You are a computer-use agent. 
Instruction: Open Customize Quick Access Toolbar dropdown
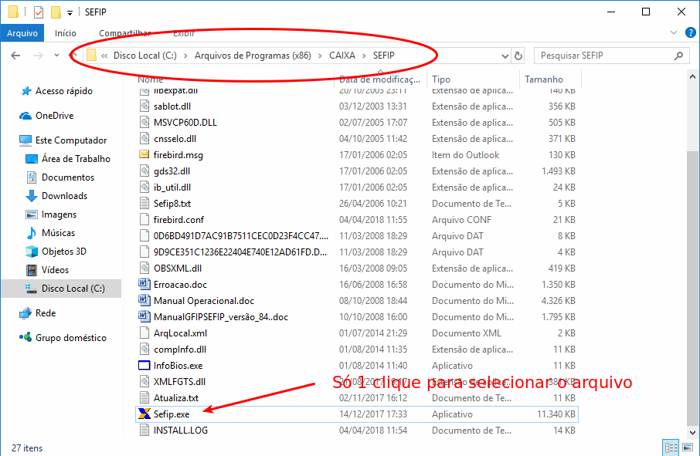70,13
